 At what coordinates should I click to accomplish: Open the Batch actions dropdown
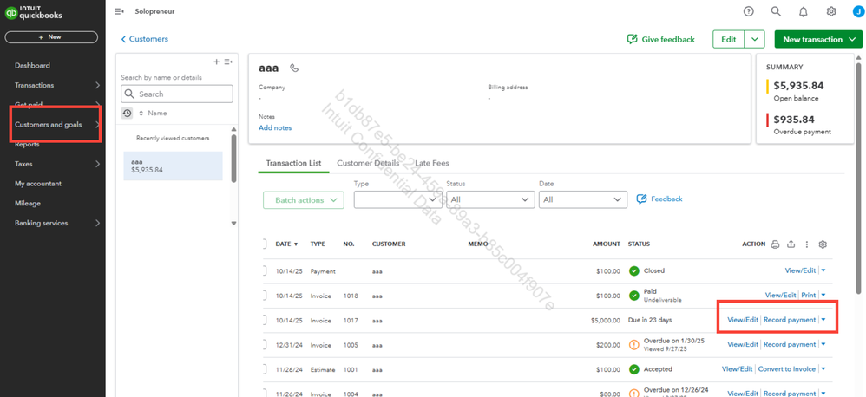303,200
